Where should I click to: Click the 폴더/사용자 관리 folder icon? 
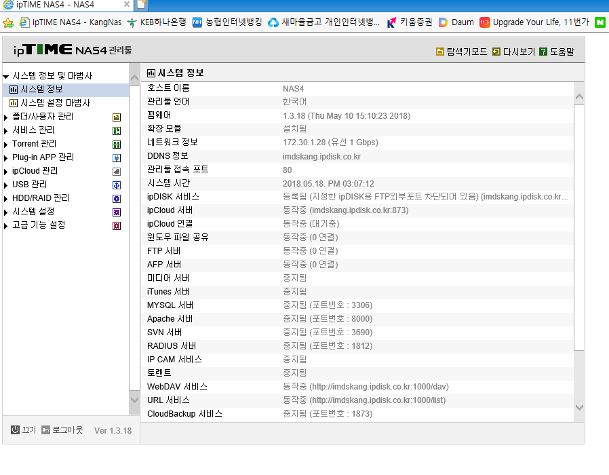tap(117, 117)
